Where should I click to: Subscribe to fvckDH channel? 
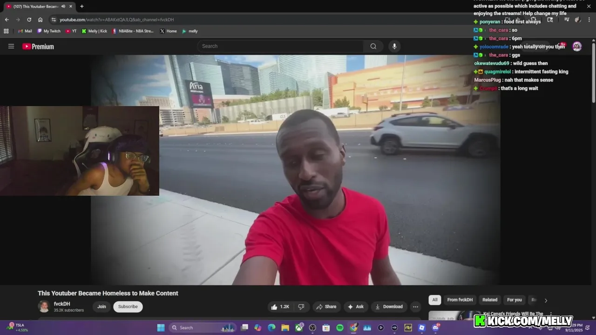[x=128, y=307]
